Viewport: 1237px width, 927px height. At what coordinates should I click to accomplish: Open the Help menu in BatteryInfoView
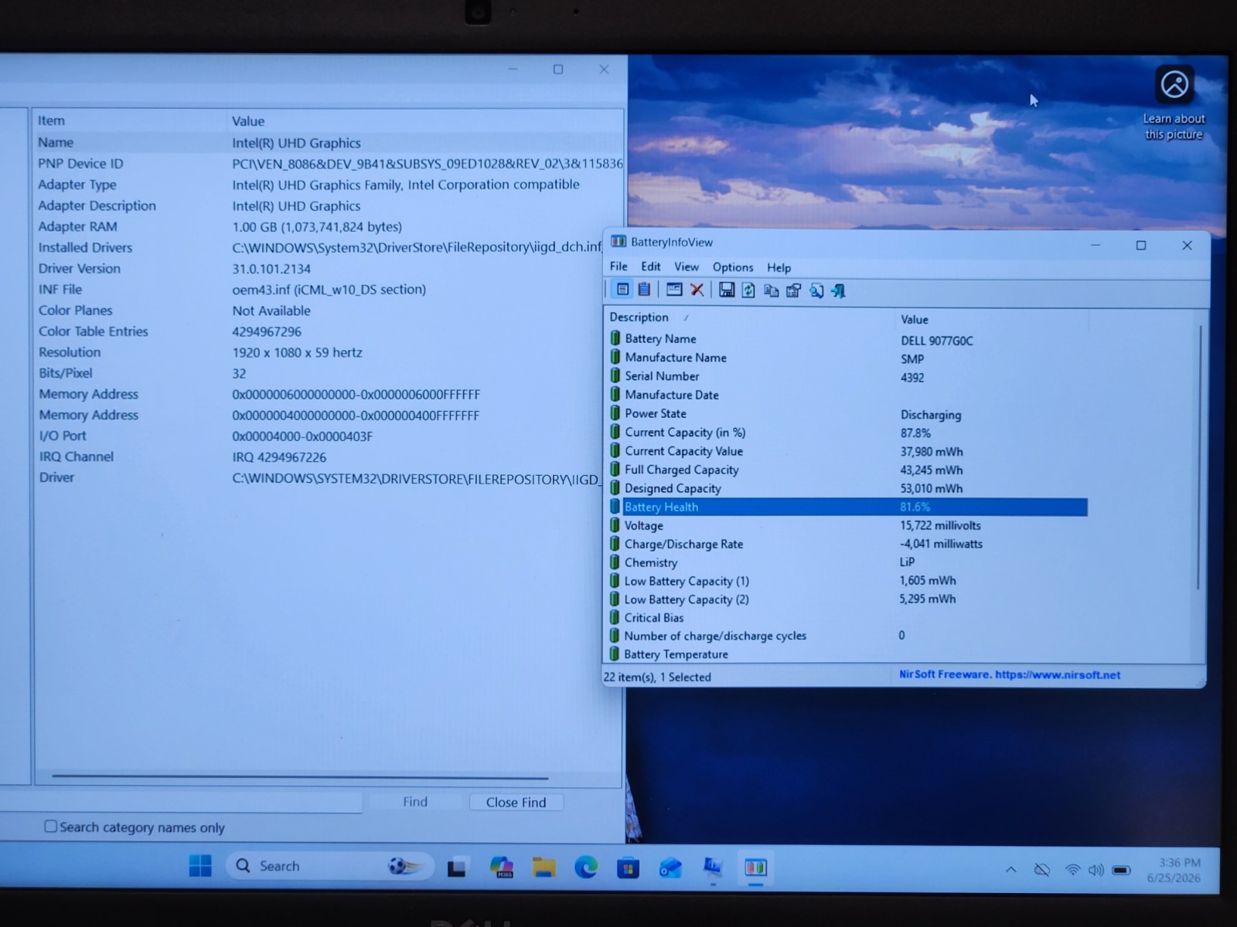tap(779, 267)
